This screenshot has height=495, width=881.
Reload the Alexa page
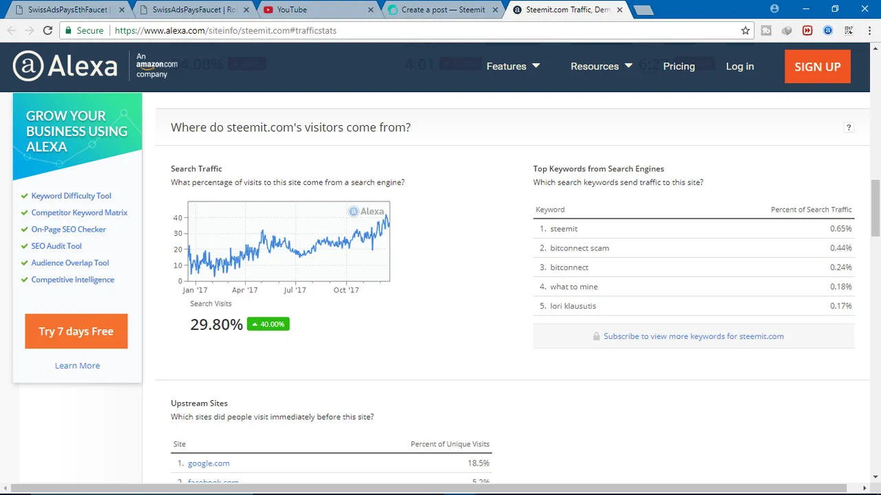47,30
